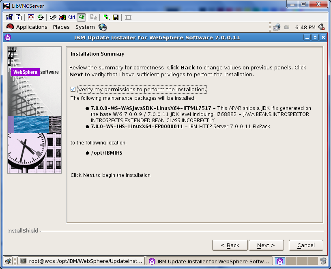Screen dimensions: 331x269
Task: Toggle the Ctrl key in VNC toolbar
Action: (71, 17)
